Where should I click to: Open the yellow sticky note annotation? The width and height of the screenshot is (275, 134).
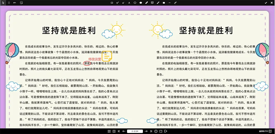107,56
